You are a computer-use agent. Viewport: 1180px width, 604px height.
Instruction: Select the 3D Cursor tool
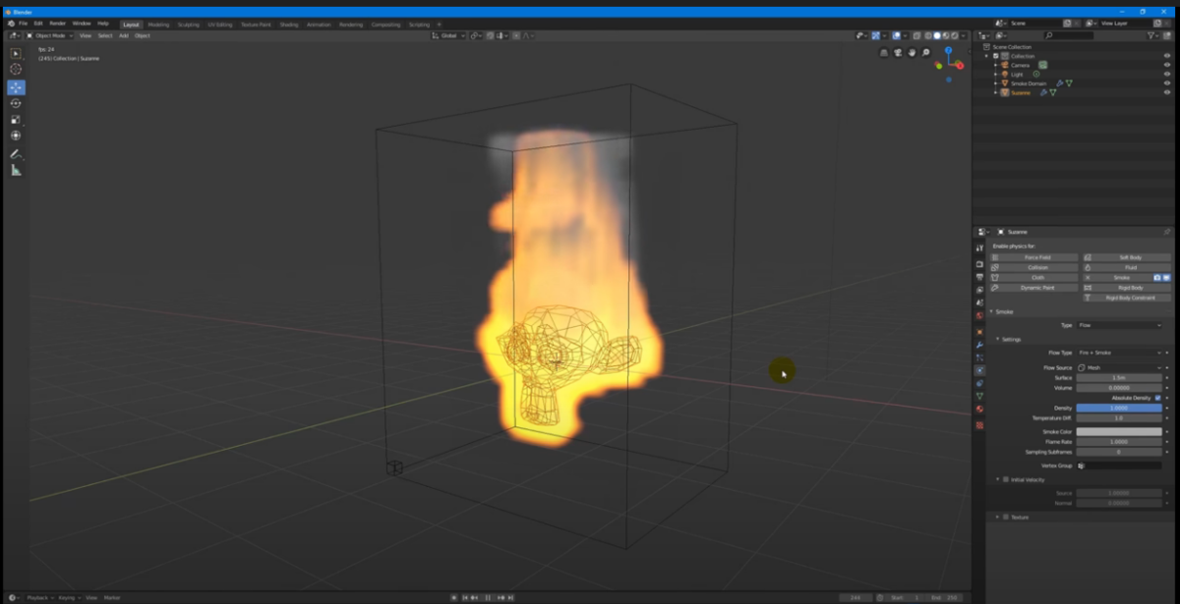16,70
